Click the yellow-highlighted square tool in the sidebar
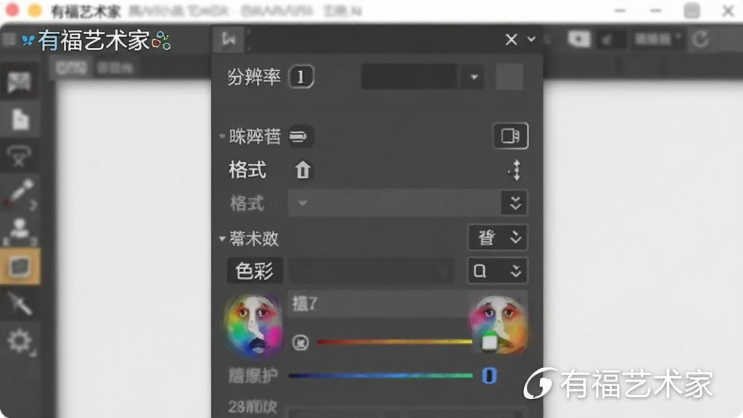Screen dimensions: 743x418 click(x=20, y=266)
